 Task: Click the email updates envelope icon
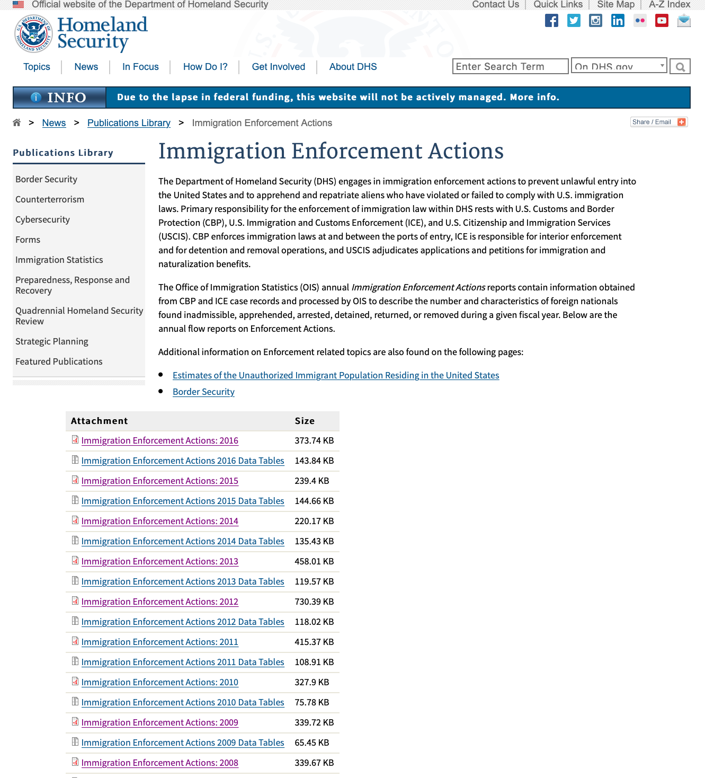pyautogui.click(x=684, y=21)
